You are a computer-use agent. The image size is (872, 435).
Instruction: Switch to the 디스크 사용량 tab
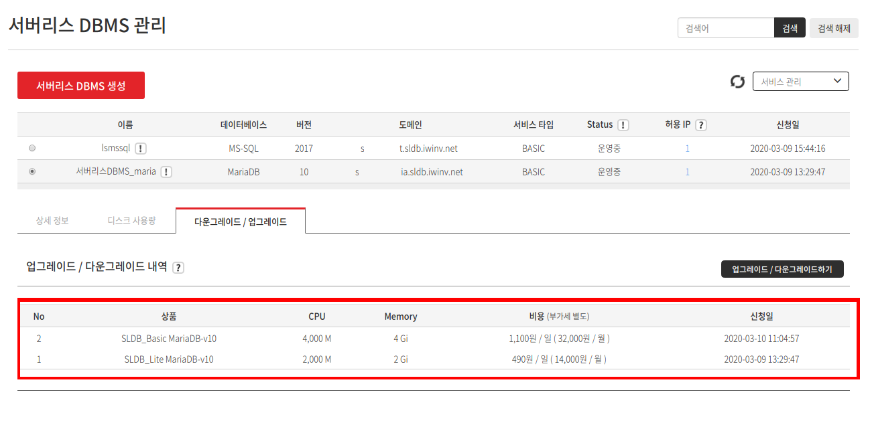point(132,220)
